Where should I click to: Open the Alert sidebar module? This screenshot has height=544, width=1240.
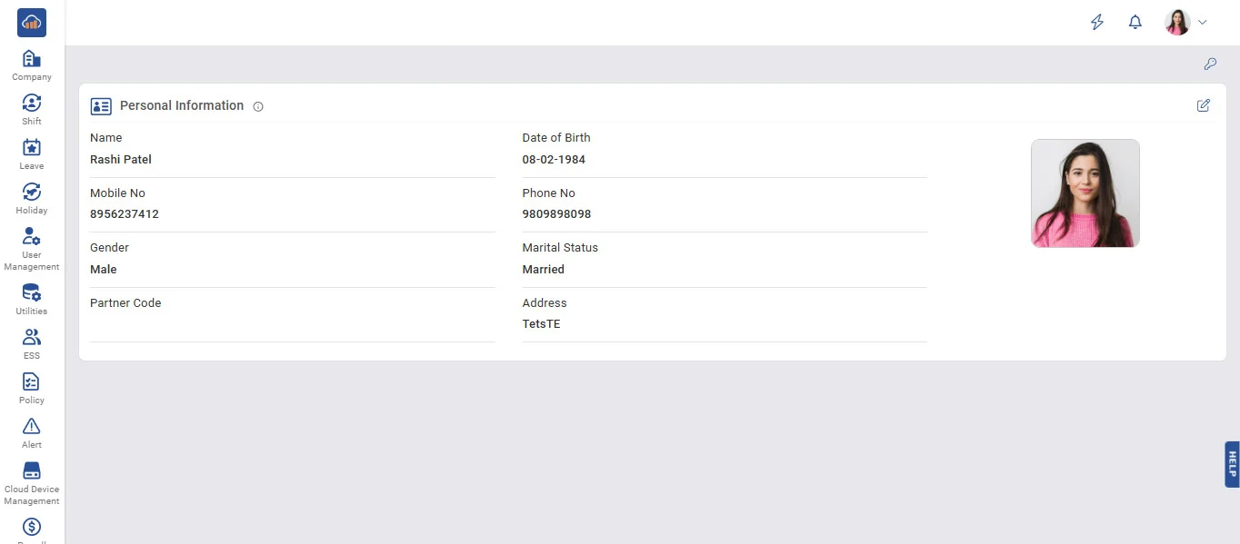[x=32, y=431]
